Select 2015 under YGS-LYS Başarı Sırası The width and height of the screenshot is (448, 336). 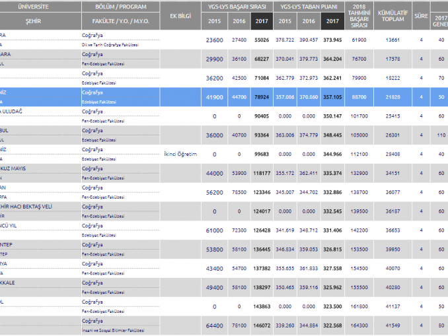(214, 22)
